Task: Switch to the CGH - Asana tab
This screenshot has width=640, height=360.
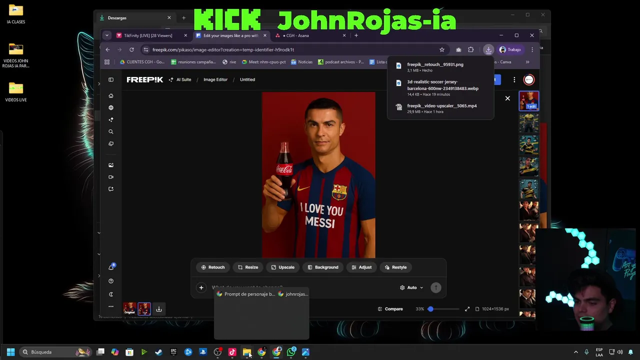Action: pyautogui.click(x=310, y=35)
